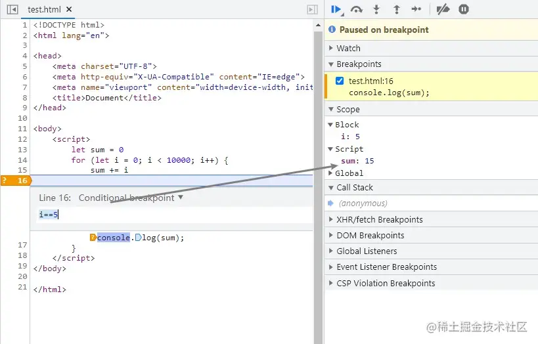Screen dimensions: 538x344
Task: Click the line 16 conditional breakpoint marker
Action: coord(16,181)
